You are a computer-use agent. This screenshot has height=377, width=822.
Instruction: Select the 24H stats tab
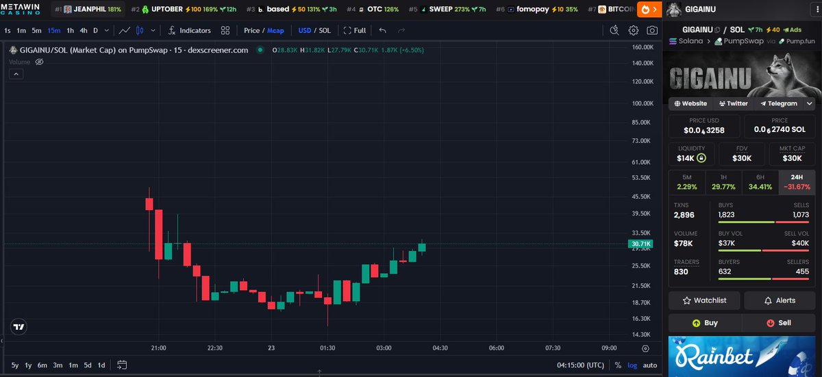pyautogui.click(x=797, y=181)
